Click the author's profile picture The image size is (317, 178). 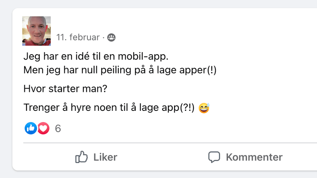pos(36,31)
